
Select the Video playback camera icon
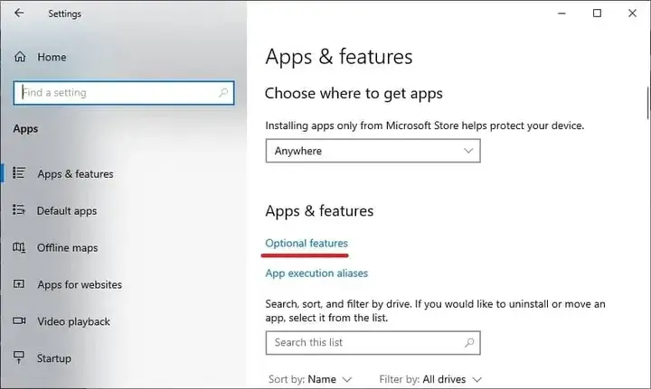(x=19, y=320)
